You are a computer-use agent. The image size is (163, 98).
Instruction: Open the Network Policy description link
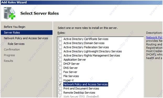(154, 38)
